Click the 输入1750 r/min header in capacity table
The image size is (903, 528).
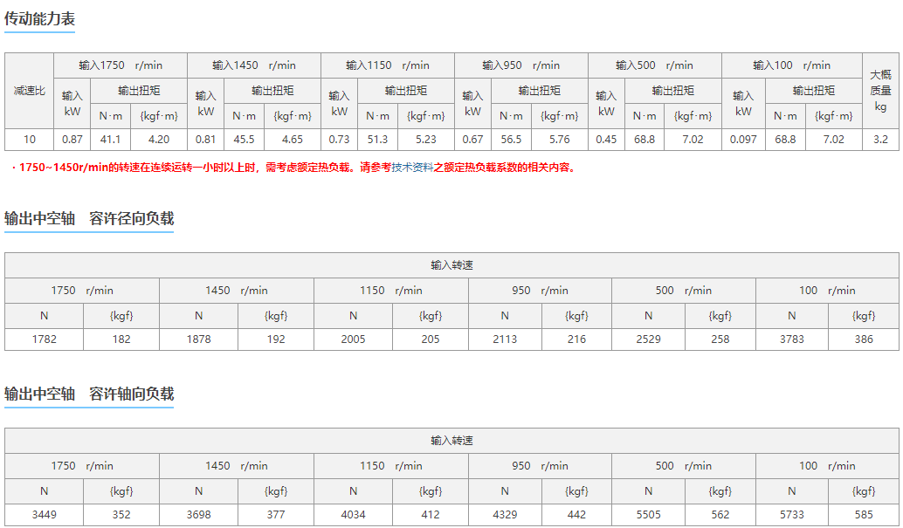(121, 65)
